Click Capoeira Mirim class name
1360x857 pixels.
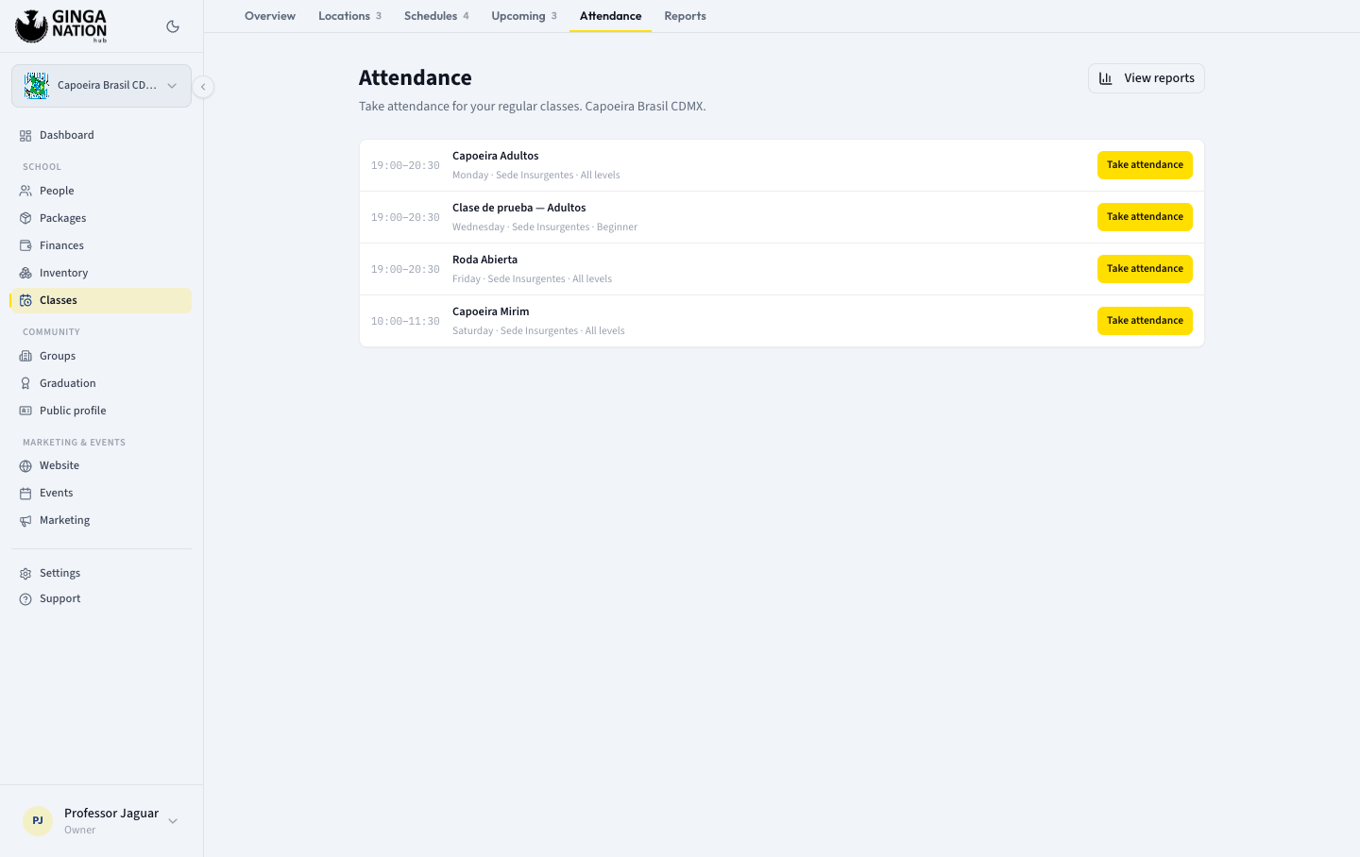pos(490,311)
